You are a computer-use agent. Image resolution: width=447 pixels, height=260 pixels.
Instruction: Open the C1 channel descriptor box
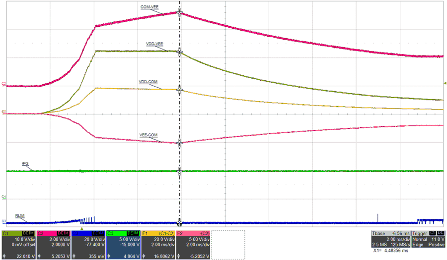pyautogui.click(x=19, y=245)
